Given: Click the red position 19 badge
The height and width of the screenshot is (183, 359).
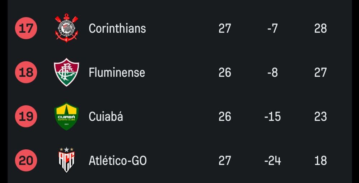Looking at the screenshot, I should pyautogui.click(x=26, y=116).
